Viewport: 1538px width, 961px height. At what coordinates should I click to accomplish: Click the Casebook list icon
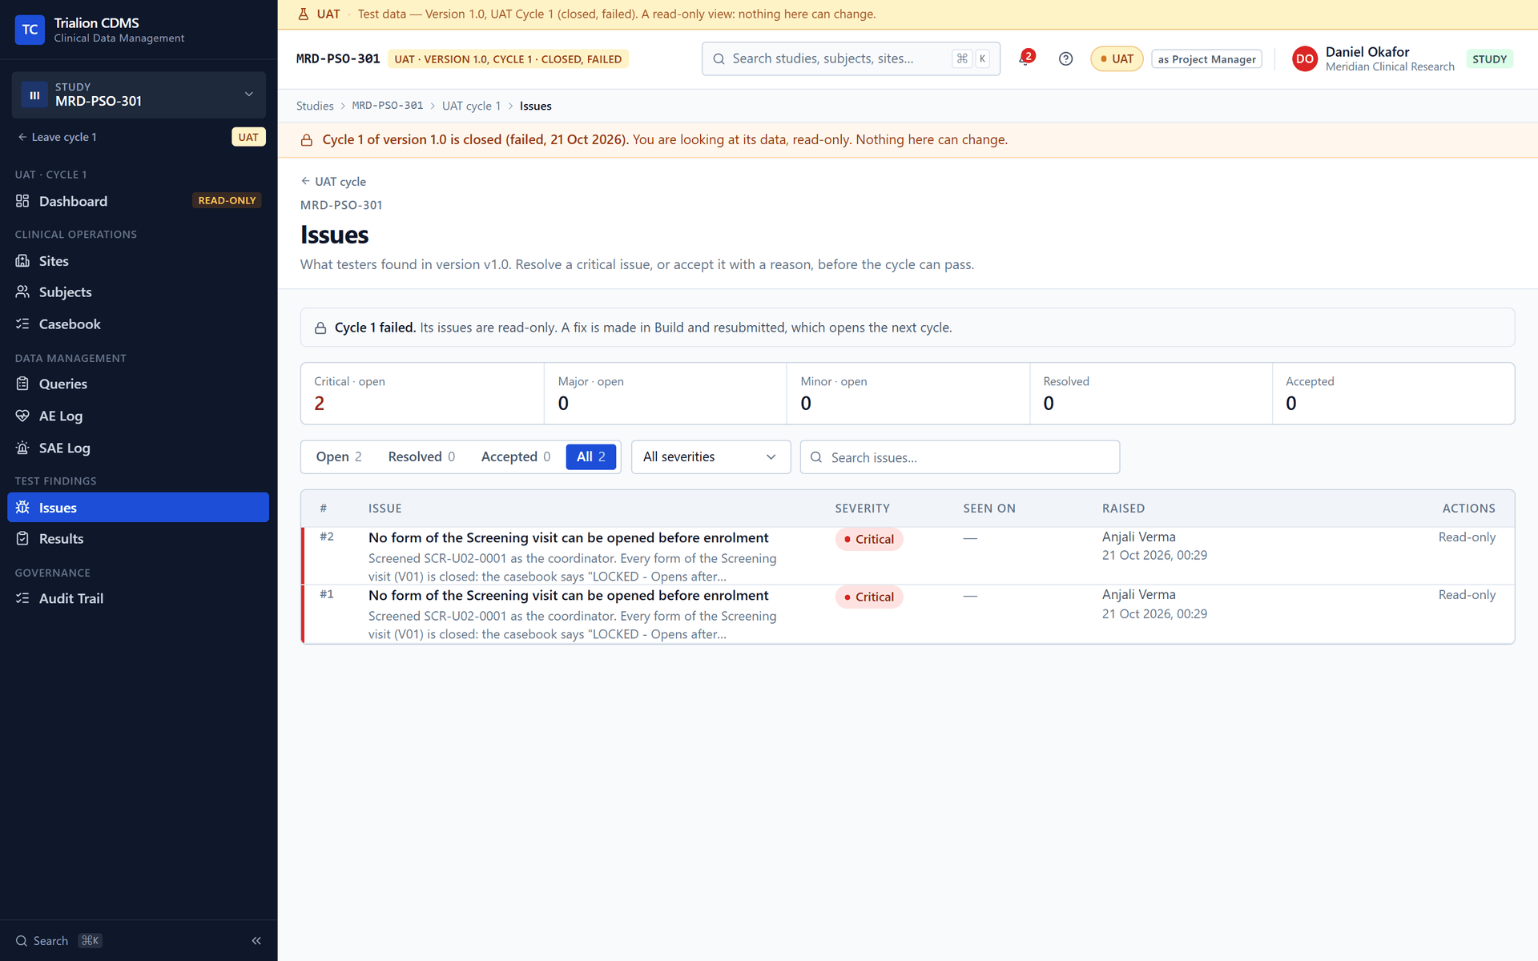coord(22,324)
